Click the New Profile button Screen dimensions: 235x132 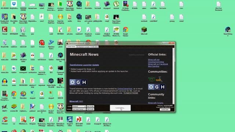coord(90,106)
